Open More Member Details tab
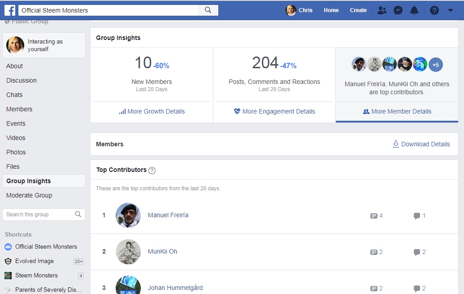 (397, 111)
